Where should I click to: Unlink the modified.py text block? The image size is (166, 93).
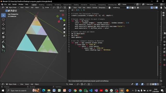(135, 7)
